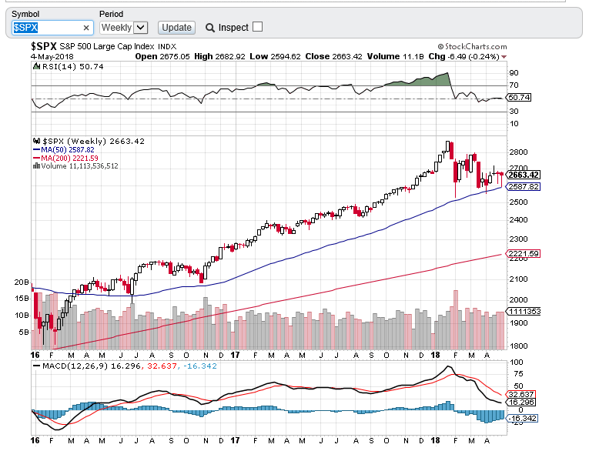Click the Symbol input field containing $SPX

[52, 28]
